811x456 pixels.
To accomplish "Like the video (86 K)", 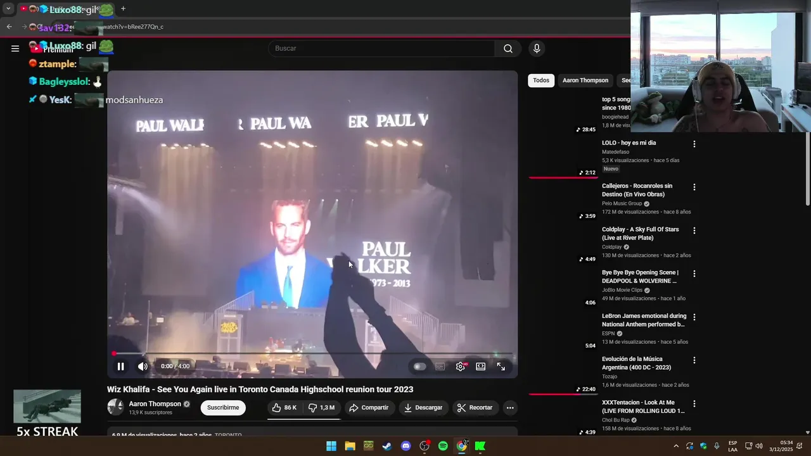I will coord(284,408).
